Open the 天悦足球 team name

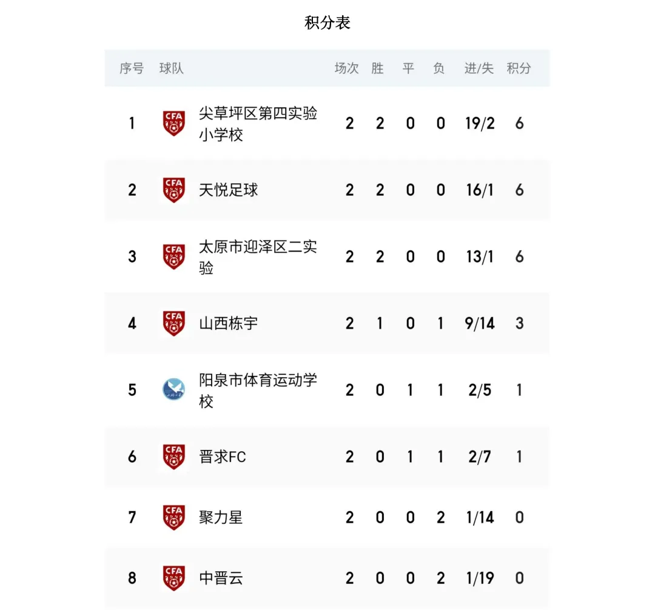click(228, 190)
